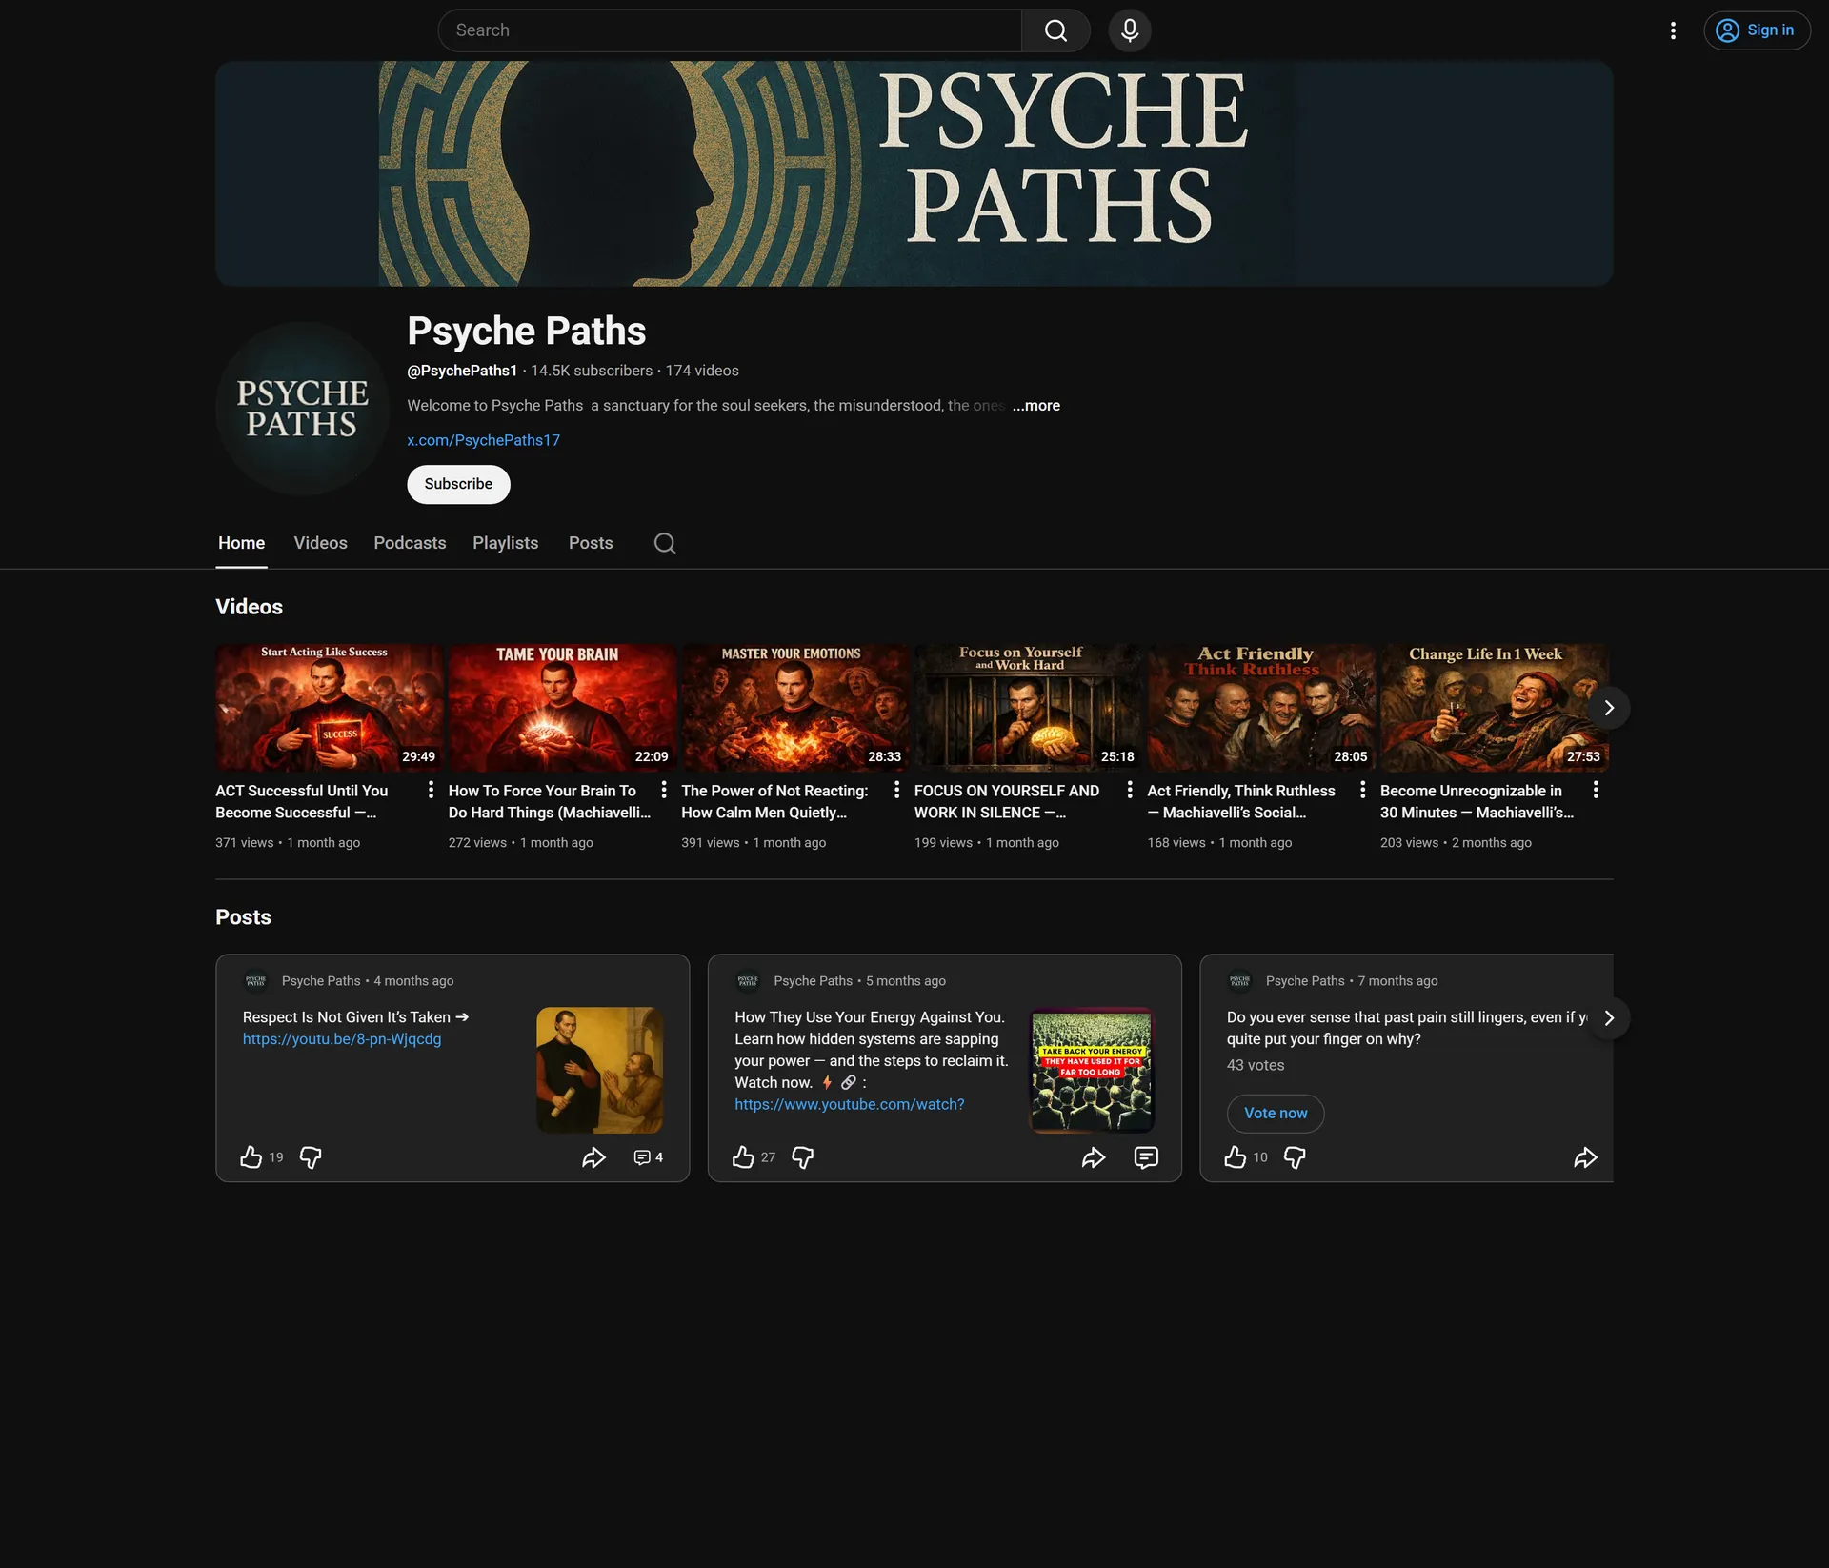
Task: Play the 'TAME YOUR BRAIN' video thumbnail
Action: (562, 708)
